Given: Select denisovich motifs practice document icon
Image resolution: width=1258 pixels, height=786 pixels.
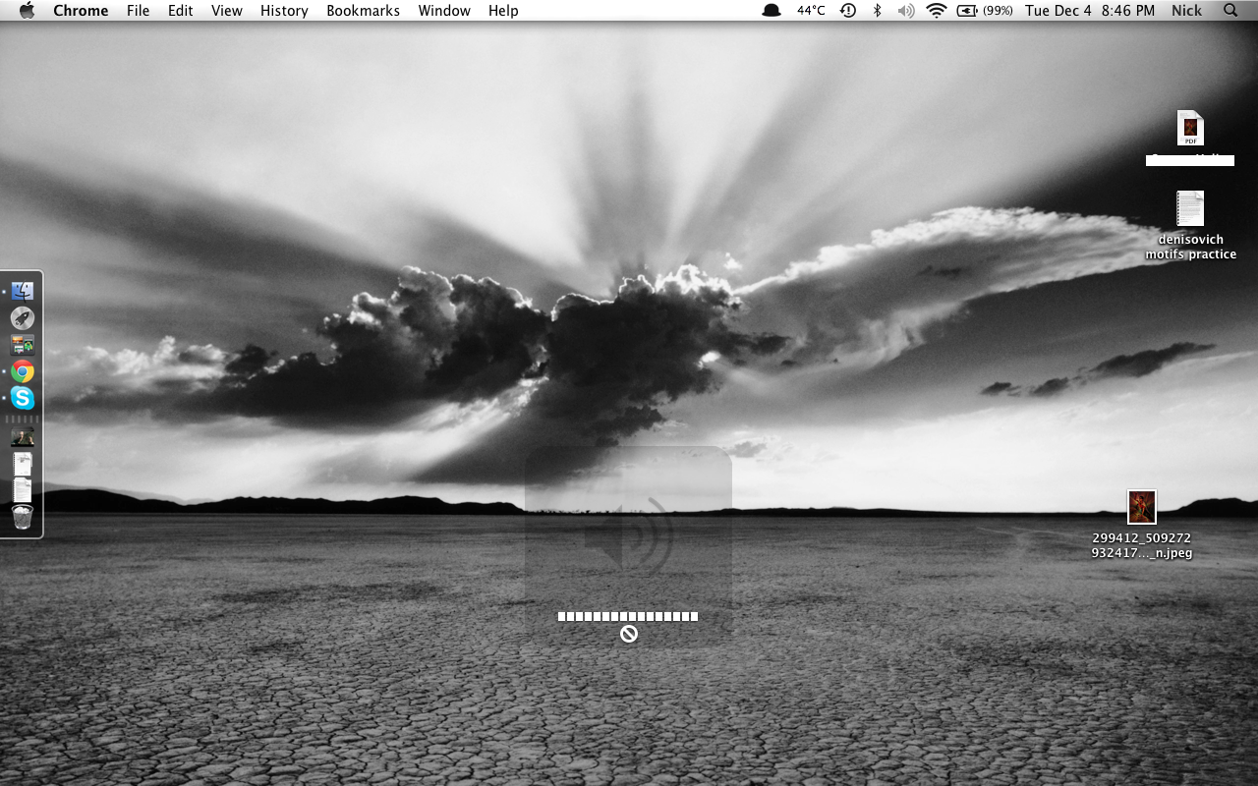Looking at the screenshot, I should [x=1190, y=208].
